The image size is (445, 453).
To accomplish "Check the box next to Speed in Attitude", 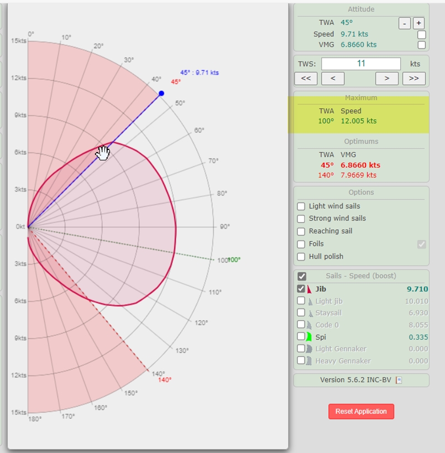I will point(422,34).
